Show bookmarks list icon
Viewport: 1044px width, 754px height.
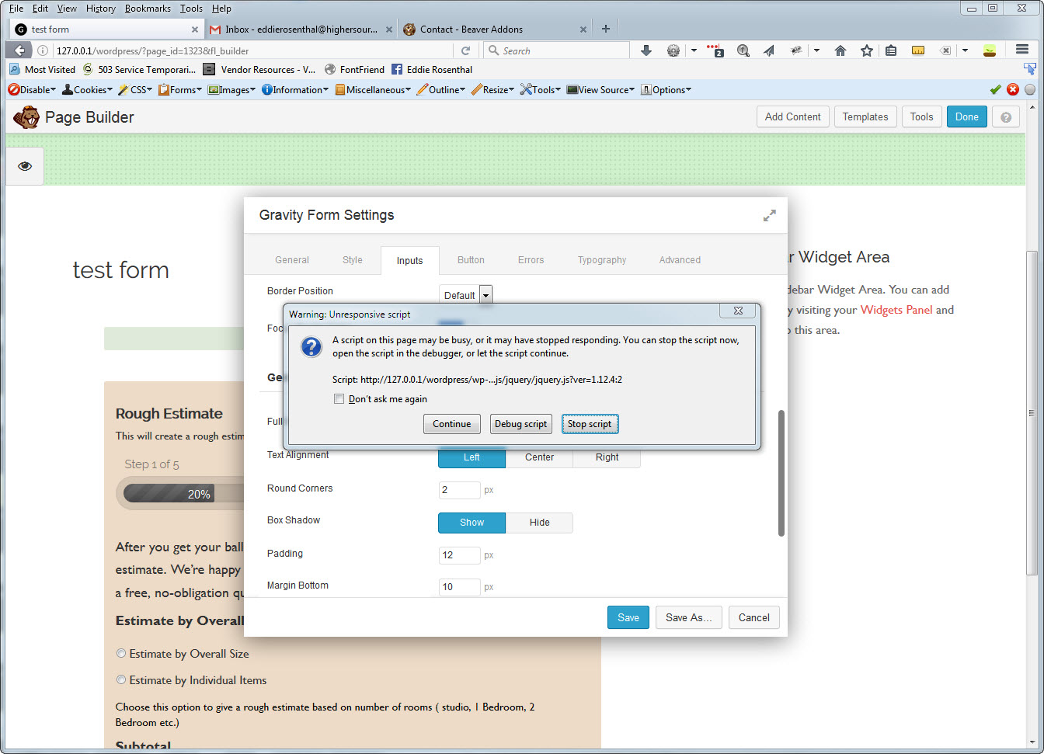(891, 50)
